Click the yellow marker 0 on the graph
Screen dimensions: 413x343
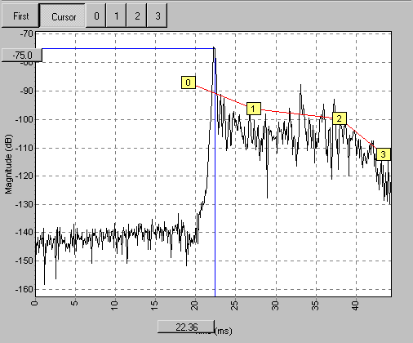tap(189, 82)
